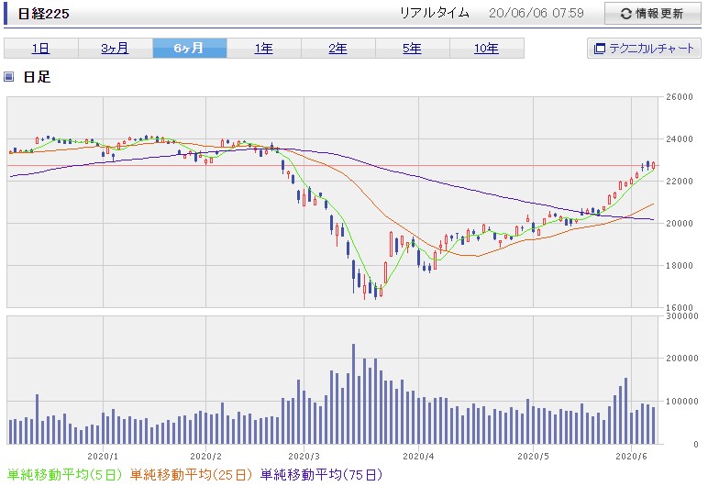Viewport: 708px width, 486px height.
Task: Click the 2020/4 date label on axis
Action: coord(418,456)
